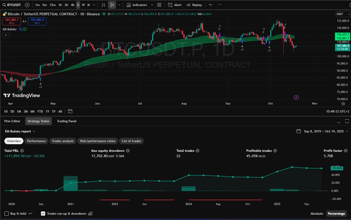Select the Trades analysis report tab

(63, 141)
